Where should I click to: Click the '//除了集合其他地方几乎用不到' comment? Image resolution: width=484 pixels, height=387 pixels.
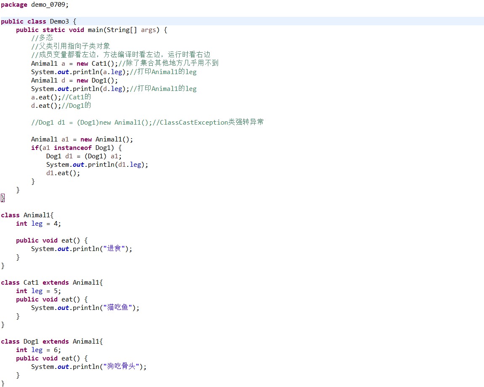click(x=168, y=63)
